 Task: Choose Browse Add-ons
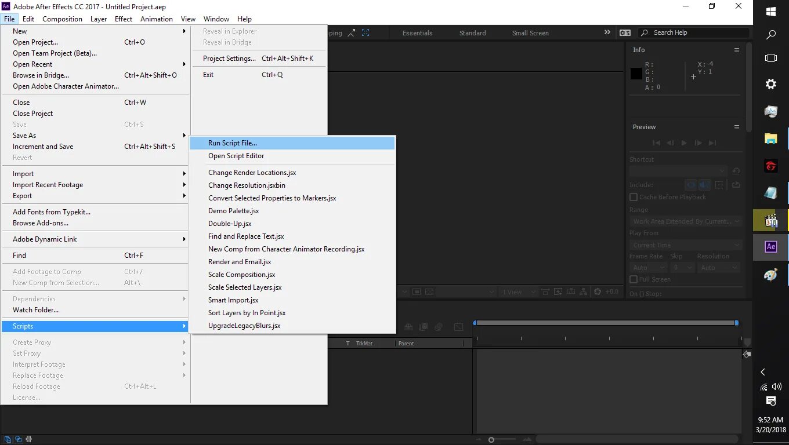tap(95, 223)
